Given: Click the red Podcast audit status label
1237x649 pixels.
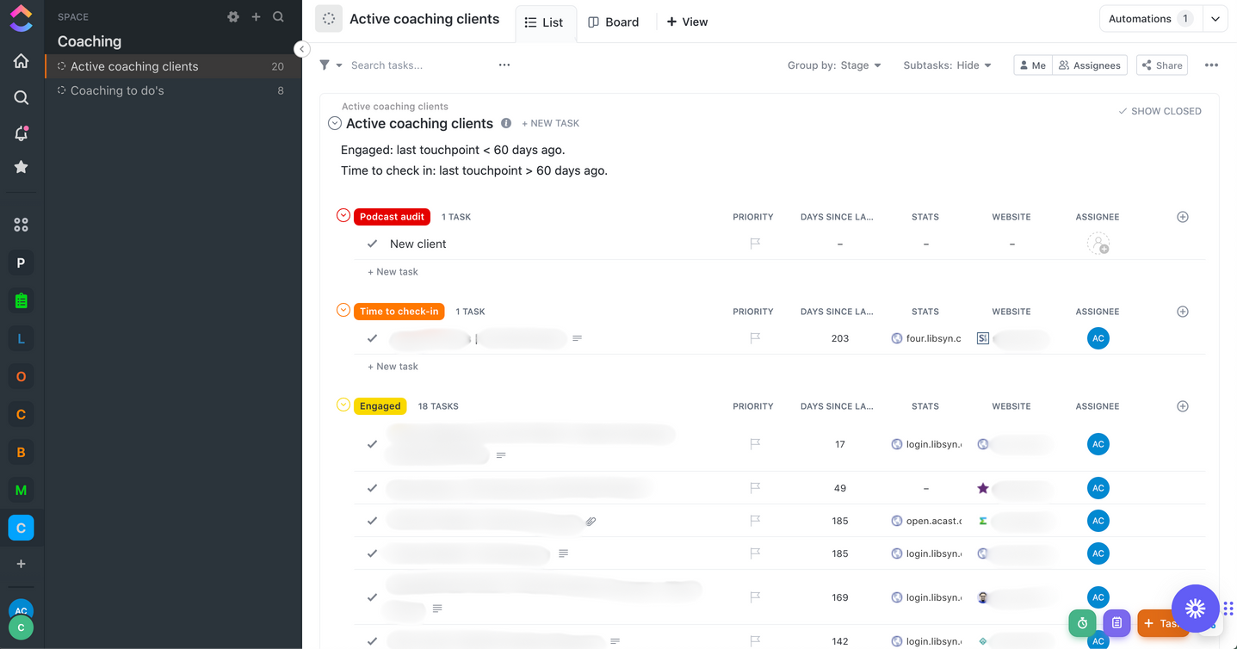Looking at the screenshot, I should [392, 217].
